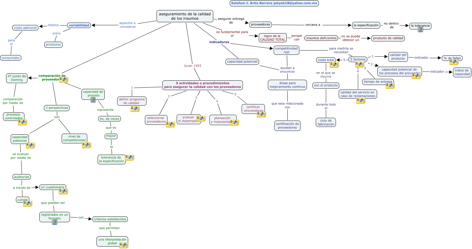
Task: Open author email link at top of map
Action: point(274,3)
